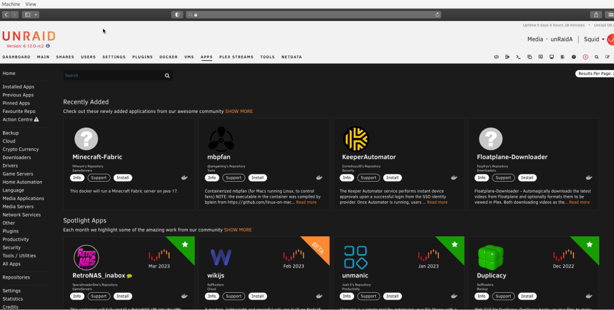Open the browser sidebar dropdown arrow

(x=36, y=15)
